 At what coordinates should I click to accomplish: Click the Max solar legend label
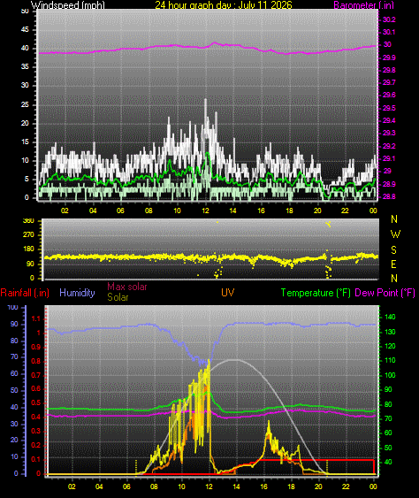pyautogui.click(x=127, y=287)
